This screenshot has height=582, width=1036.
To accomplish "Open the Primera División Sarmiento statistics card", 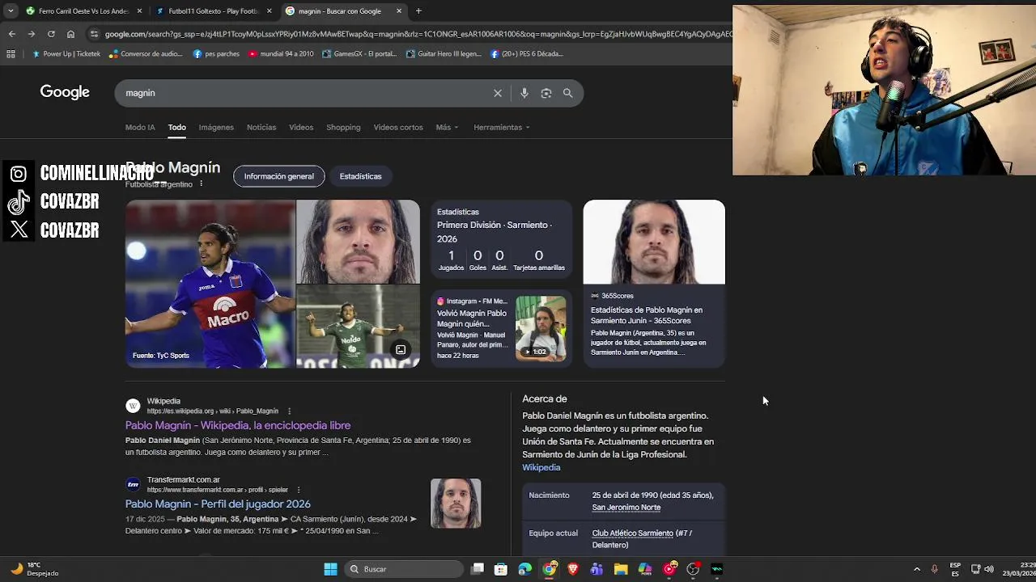I will (501, 240).
